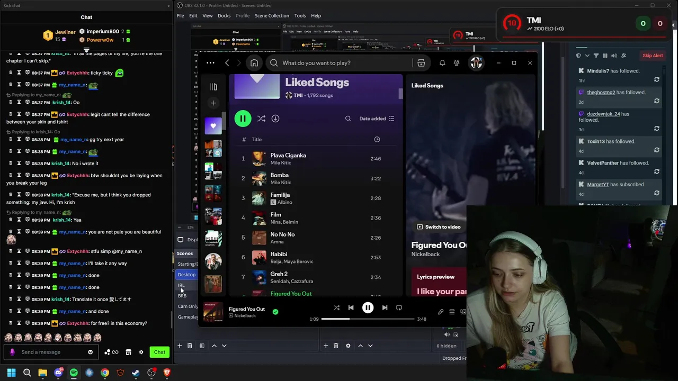
Task: Click the Nickelback artist link in player bar
Action: coord(245,316)
